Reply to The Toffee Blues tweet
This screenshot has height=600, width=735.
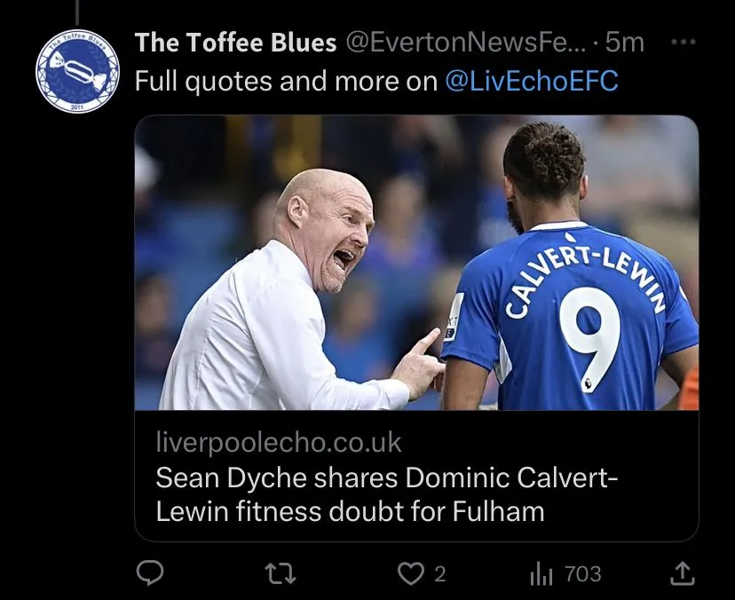tap(148, 574)
